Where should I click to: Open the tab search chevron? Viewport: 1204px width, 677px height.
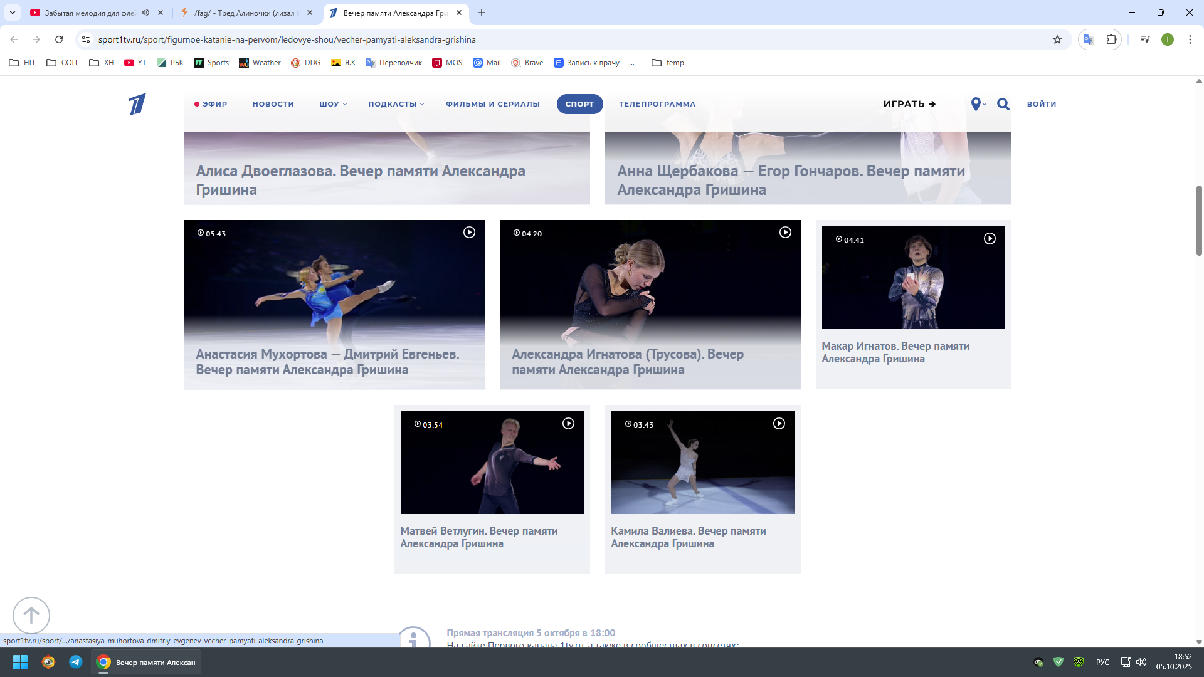[x=12, y=13]
